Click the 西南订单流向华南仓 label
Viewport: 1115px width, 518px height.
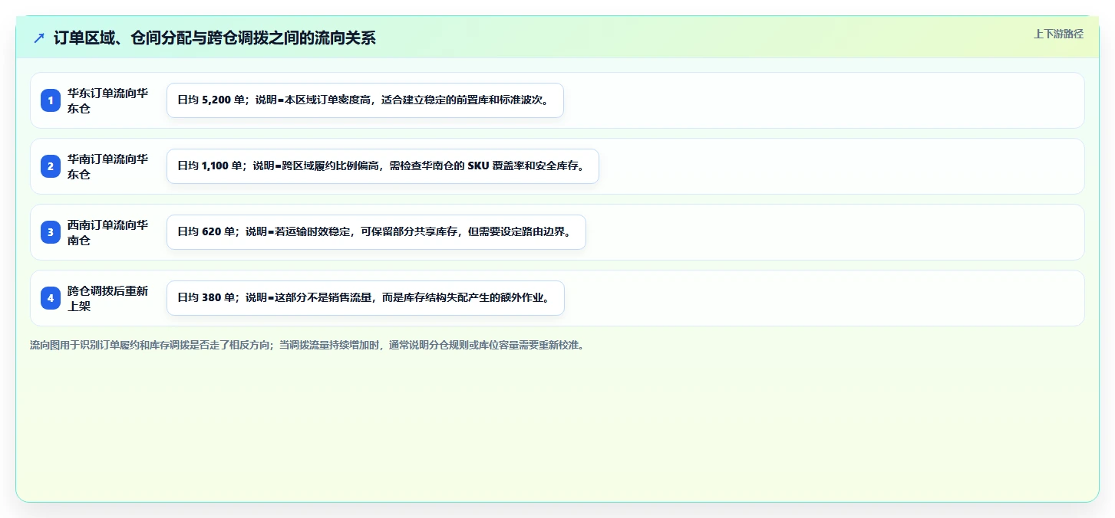108,232
